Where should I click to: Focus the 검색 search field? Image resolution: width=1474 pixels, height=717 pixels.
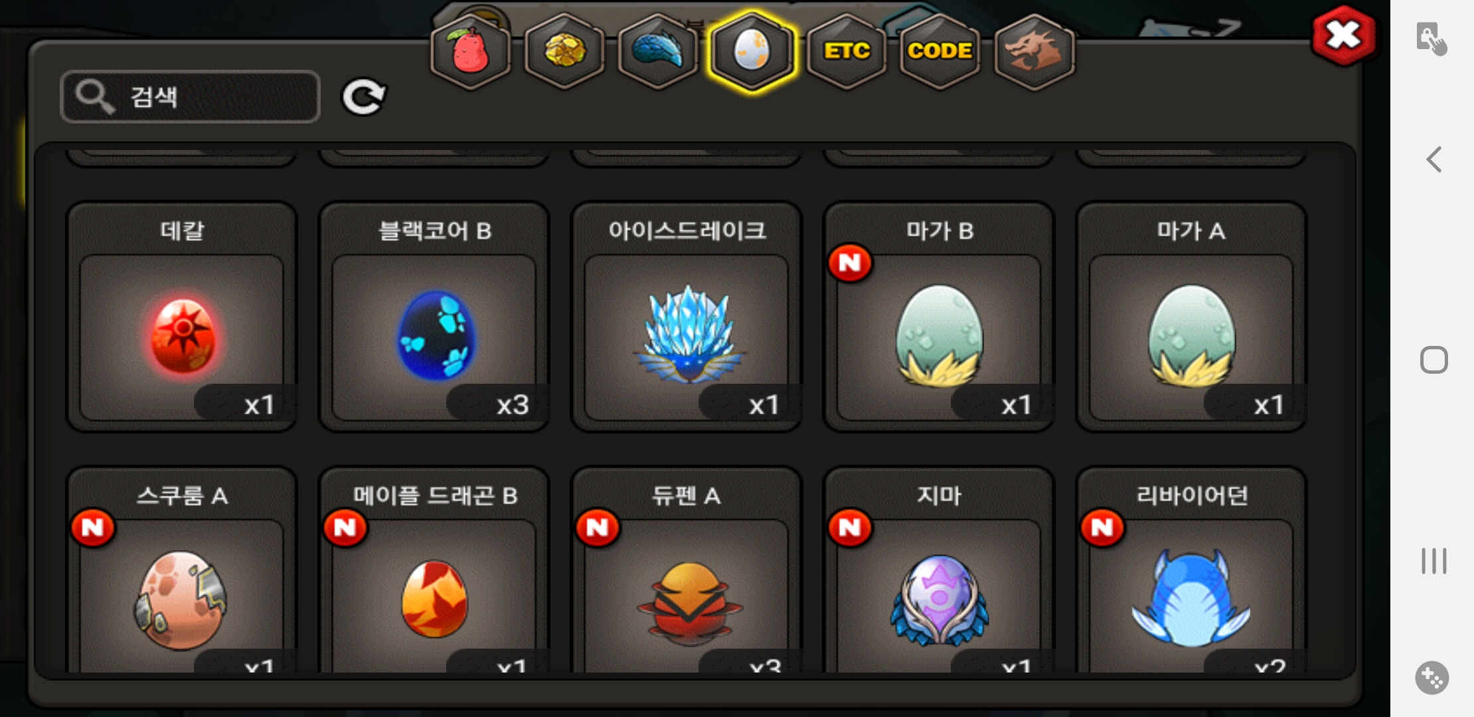191,97
